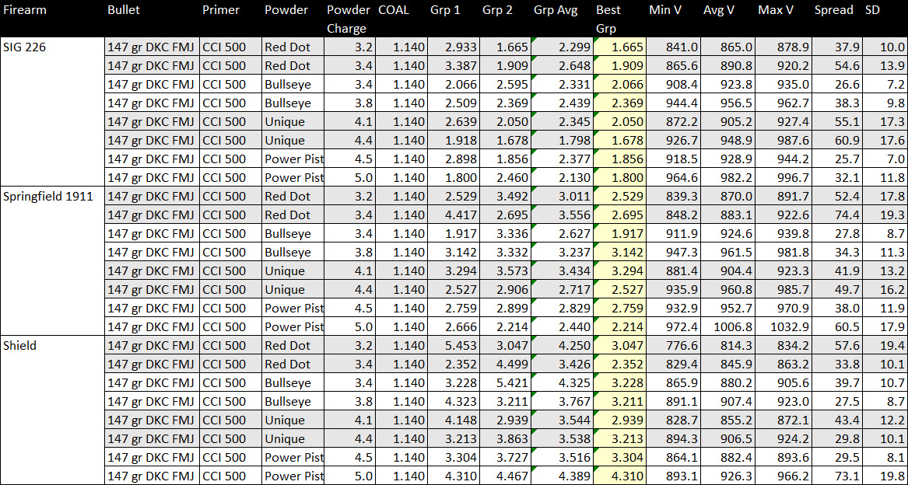The height and width of the screenshot is (485, 908).
Task: Click the Spread column header
Action: [833, 10]
